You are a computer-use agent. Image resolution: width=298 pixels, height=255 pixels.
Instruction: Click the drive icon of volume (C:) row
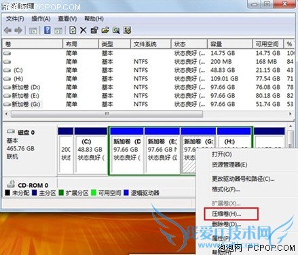(7, 70)
